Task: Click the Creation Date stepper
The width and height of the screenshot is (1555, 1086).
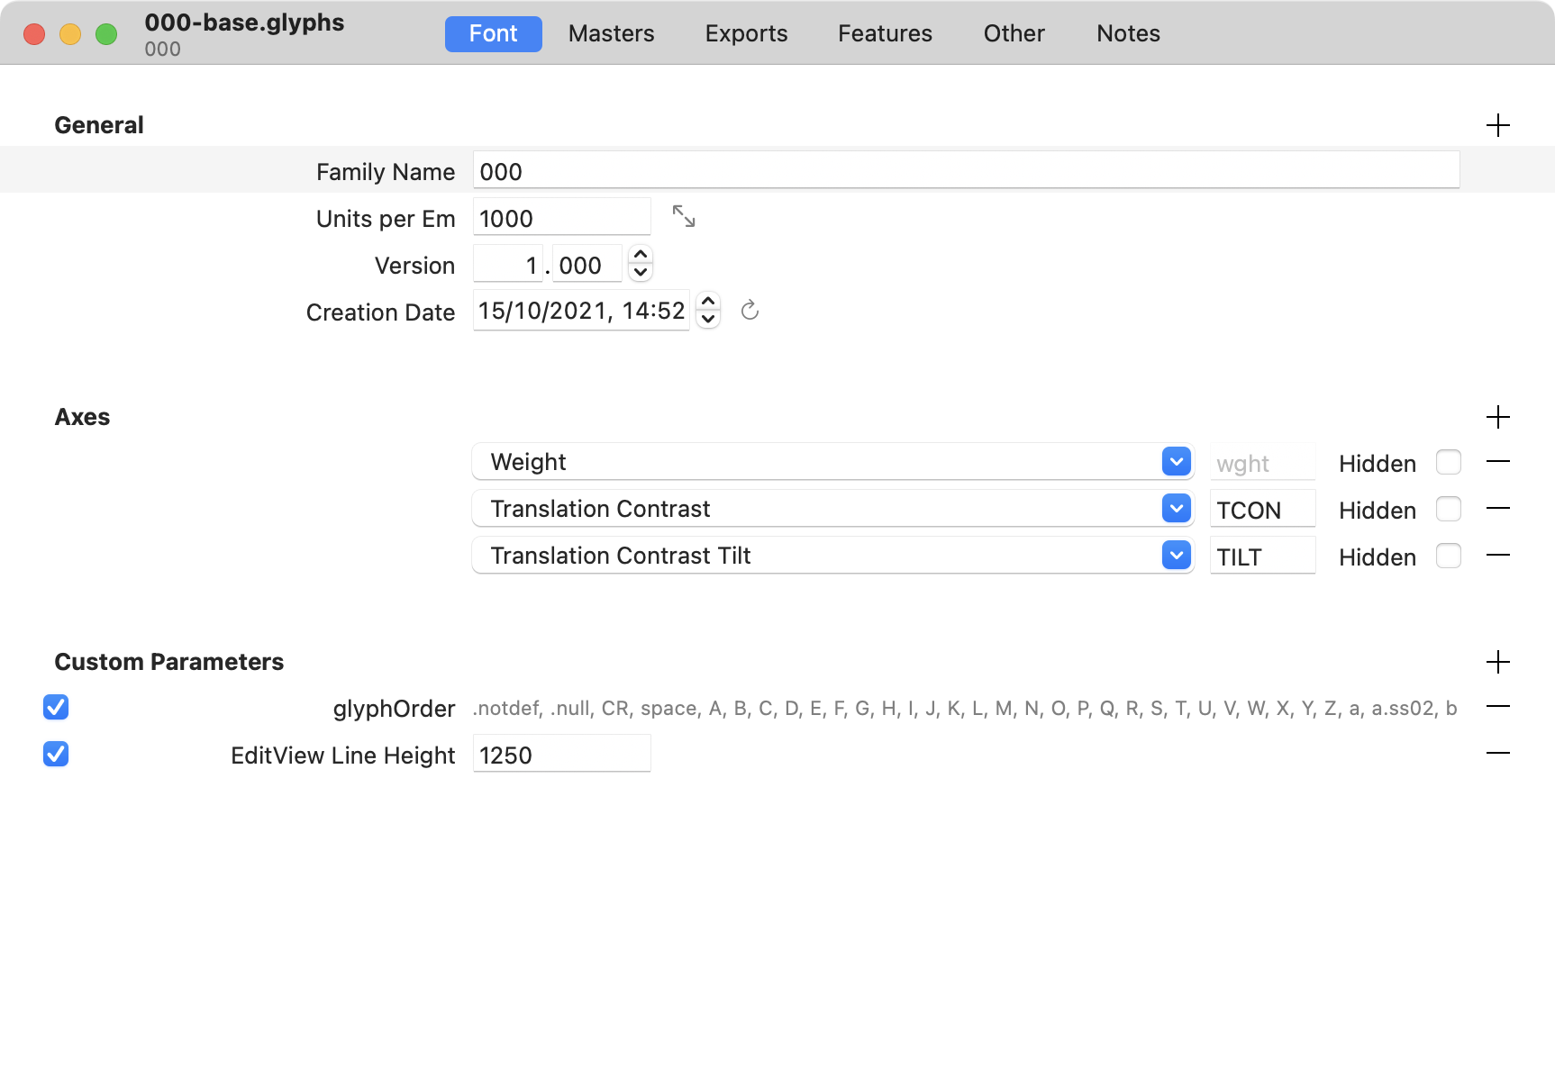Action: pyautogui.click(x=708, y=310)
